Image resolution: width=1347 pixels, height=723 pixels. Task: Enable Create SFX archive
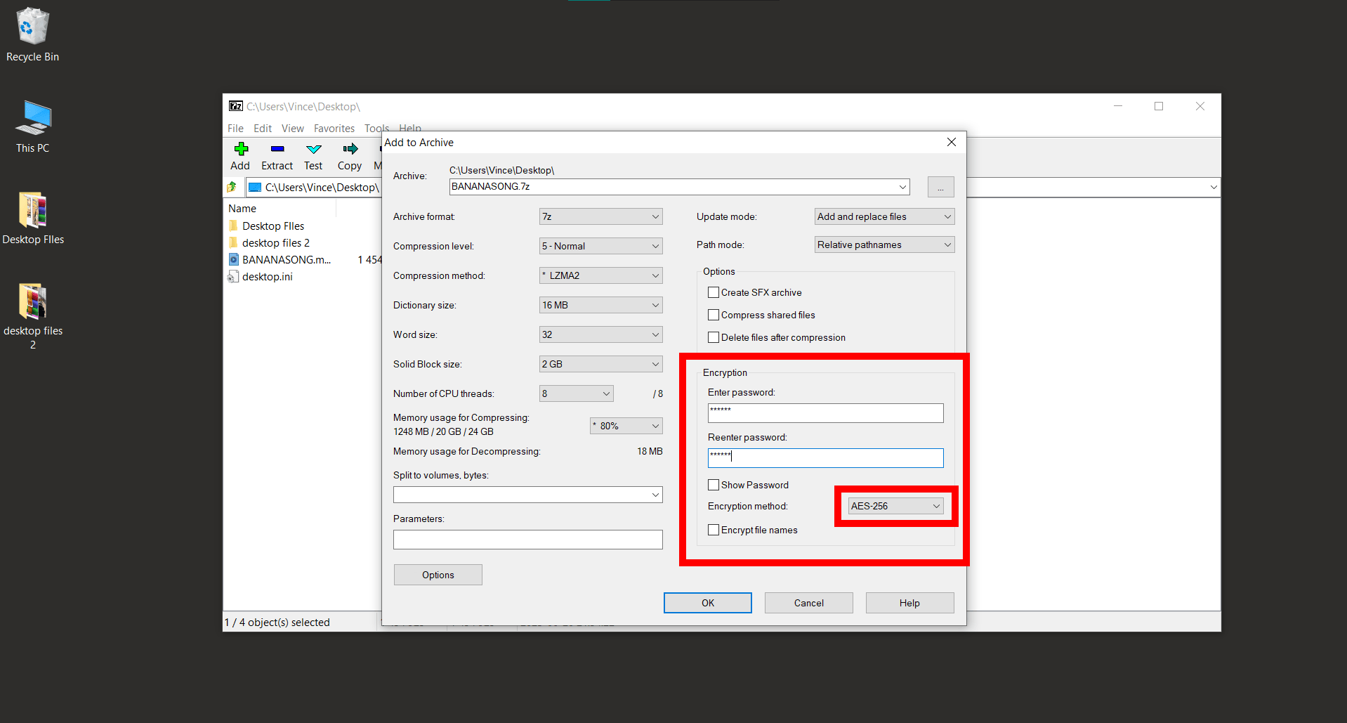(714, 292)
